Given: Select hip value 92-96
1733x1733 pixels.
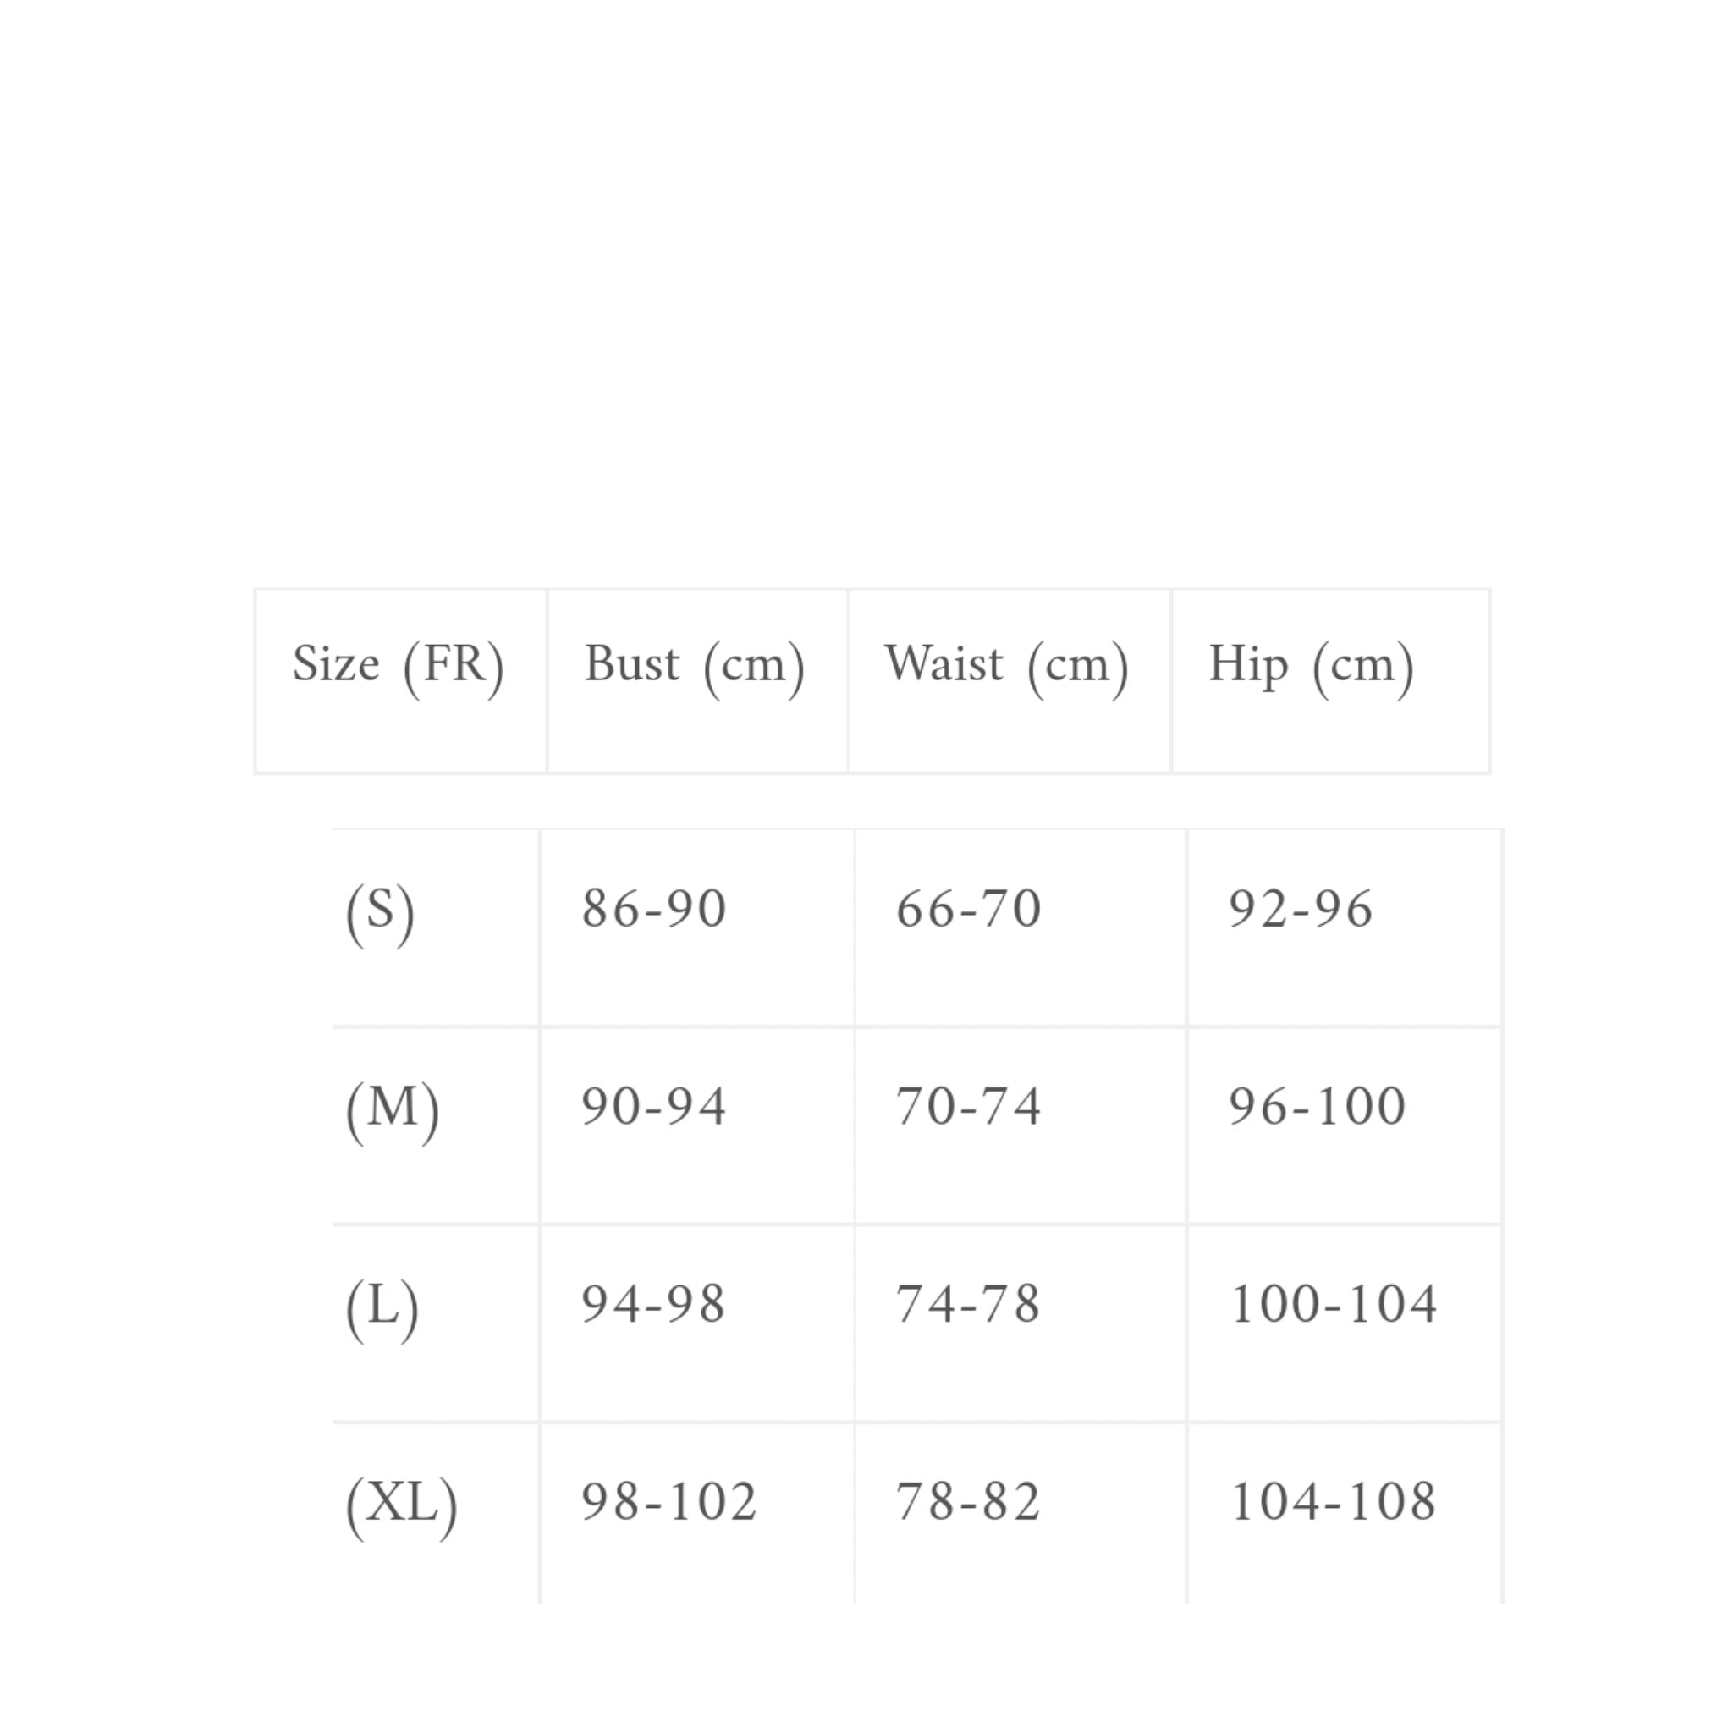Looking at the screenshot, I should click(x=1301, y=909).
